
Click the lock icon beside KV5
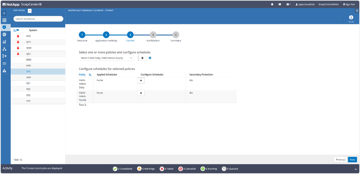[18, 36]
